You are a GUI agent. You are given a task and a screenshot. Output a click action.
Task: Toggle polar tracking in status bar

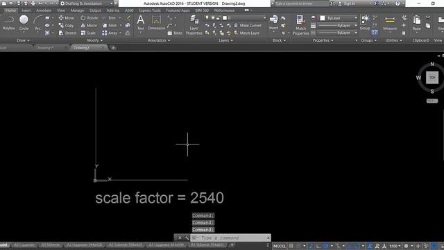325,246
